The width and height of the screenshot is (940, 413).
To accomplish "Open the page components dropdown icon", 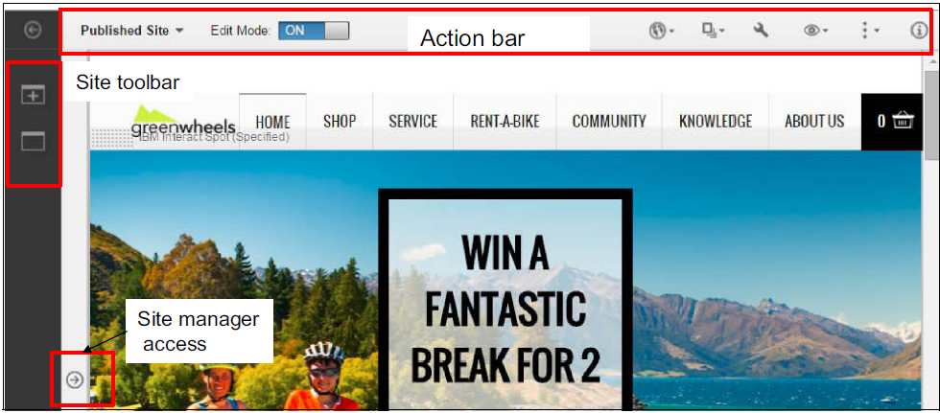I will [x=714, y=31].
